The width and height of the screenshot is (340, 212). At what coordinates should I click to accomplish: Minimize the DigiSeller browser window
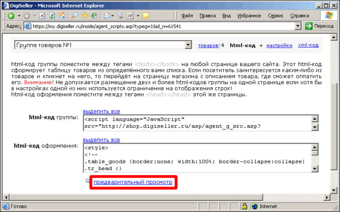[x=318, y=6]
